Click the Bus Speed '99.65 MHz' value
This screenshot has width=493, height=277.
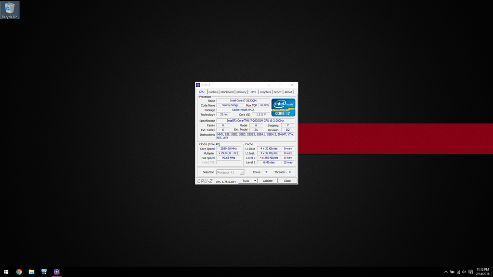point(229,158)
